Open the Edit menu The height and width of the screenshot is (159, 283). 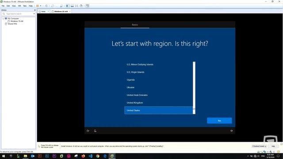coord(8,6)
